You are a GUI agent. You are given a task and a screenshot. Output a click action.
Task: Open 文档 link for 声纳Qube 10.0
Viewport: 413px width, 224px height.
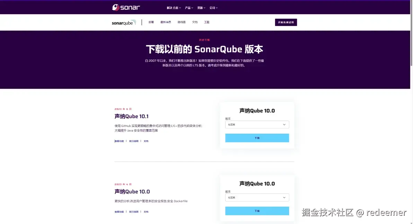(146, 212)
